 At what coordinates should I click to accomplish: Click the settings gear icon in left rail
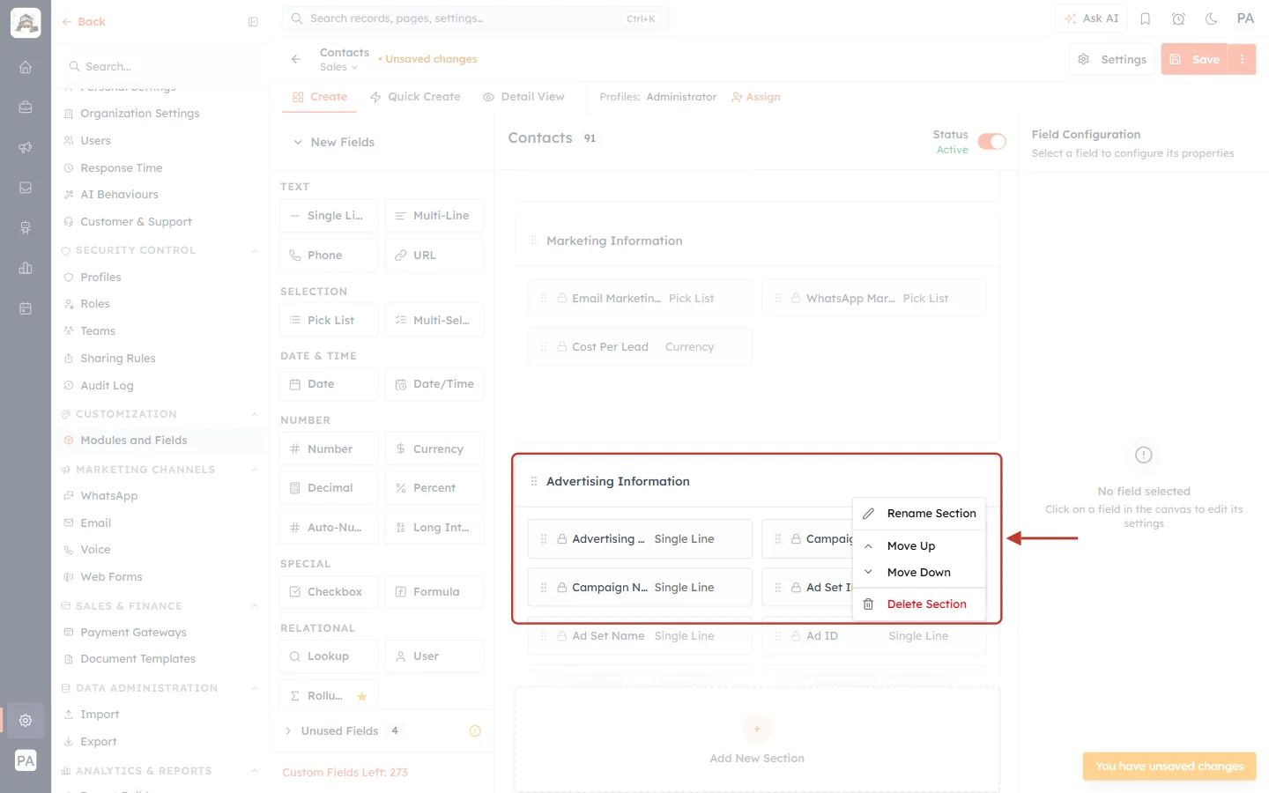26,721
